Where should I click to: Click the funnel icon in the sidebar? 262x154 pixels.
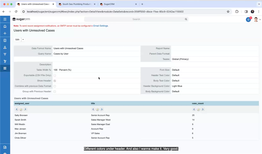point(5,54)
